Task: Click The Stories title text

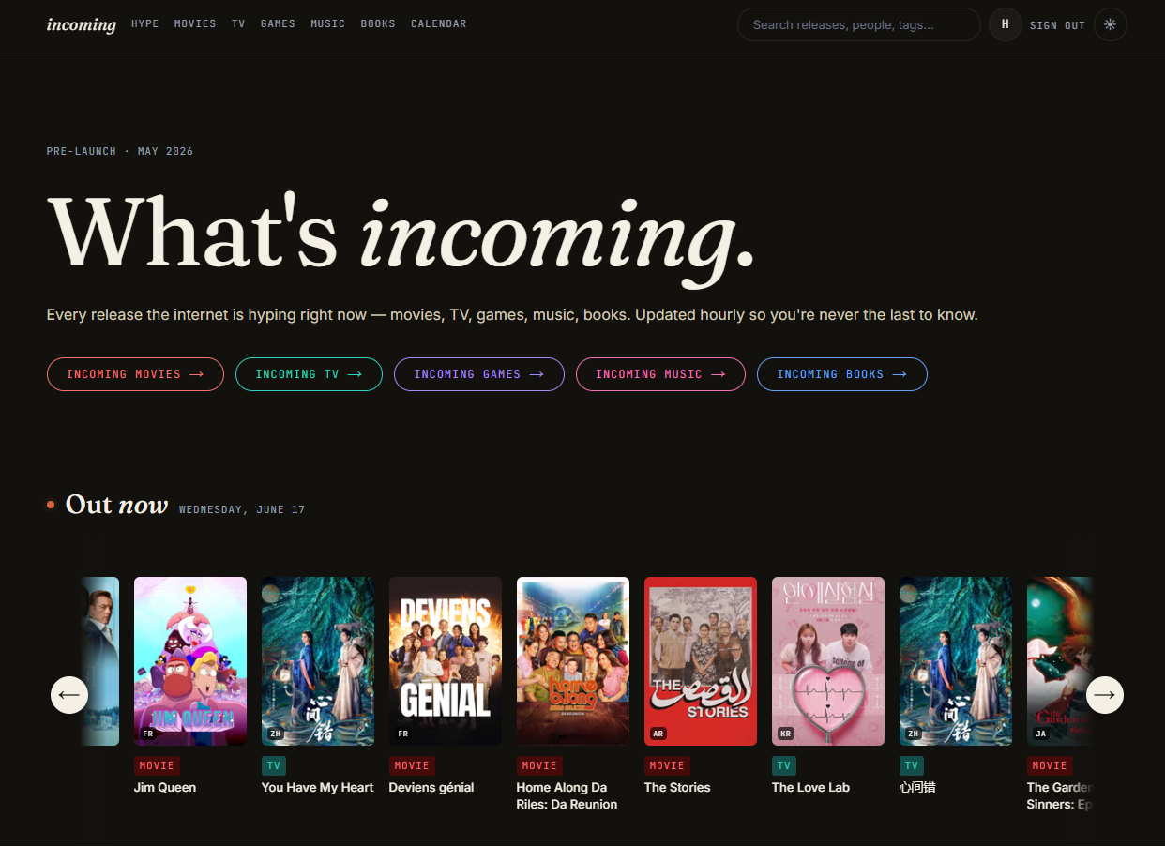Action: 677,788
